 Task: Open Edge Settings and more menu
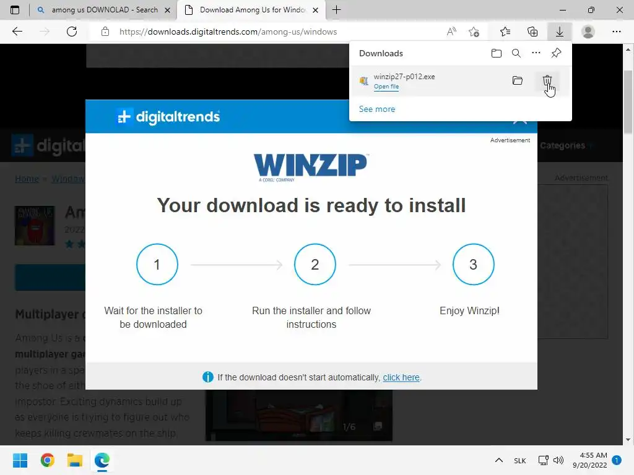(616, 32)
